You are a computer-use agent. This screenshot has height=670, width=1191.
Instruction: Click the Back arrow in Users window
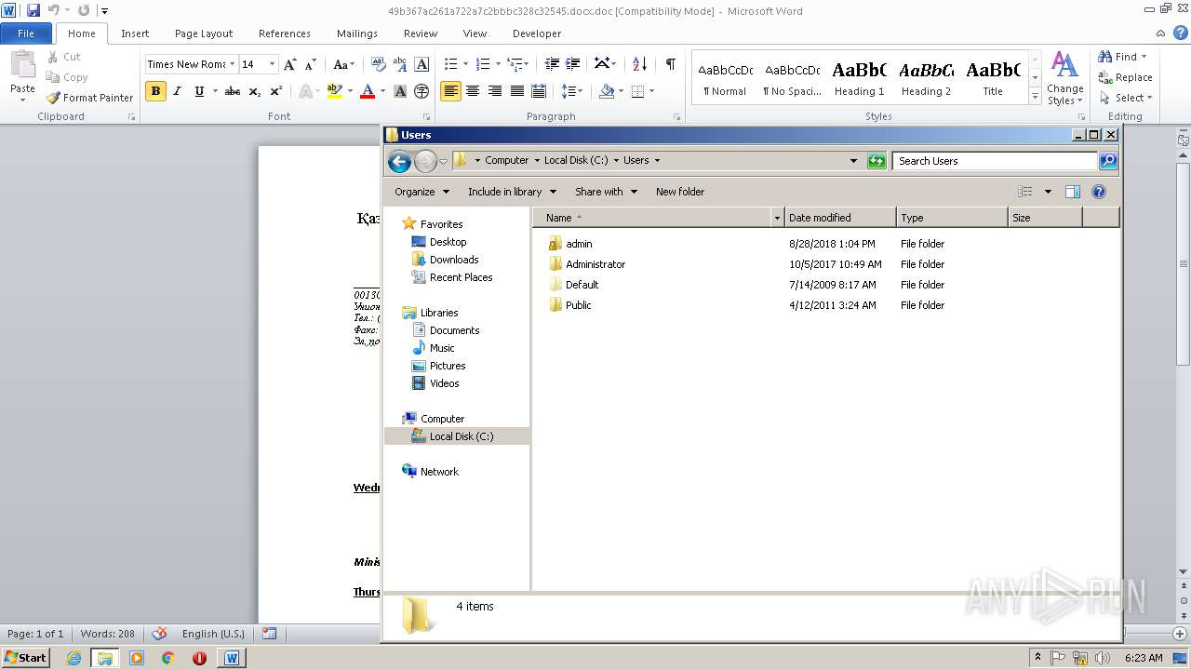click(399, 161)
